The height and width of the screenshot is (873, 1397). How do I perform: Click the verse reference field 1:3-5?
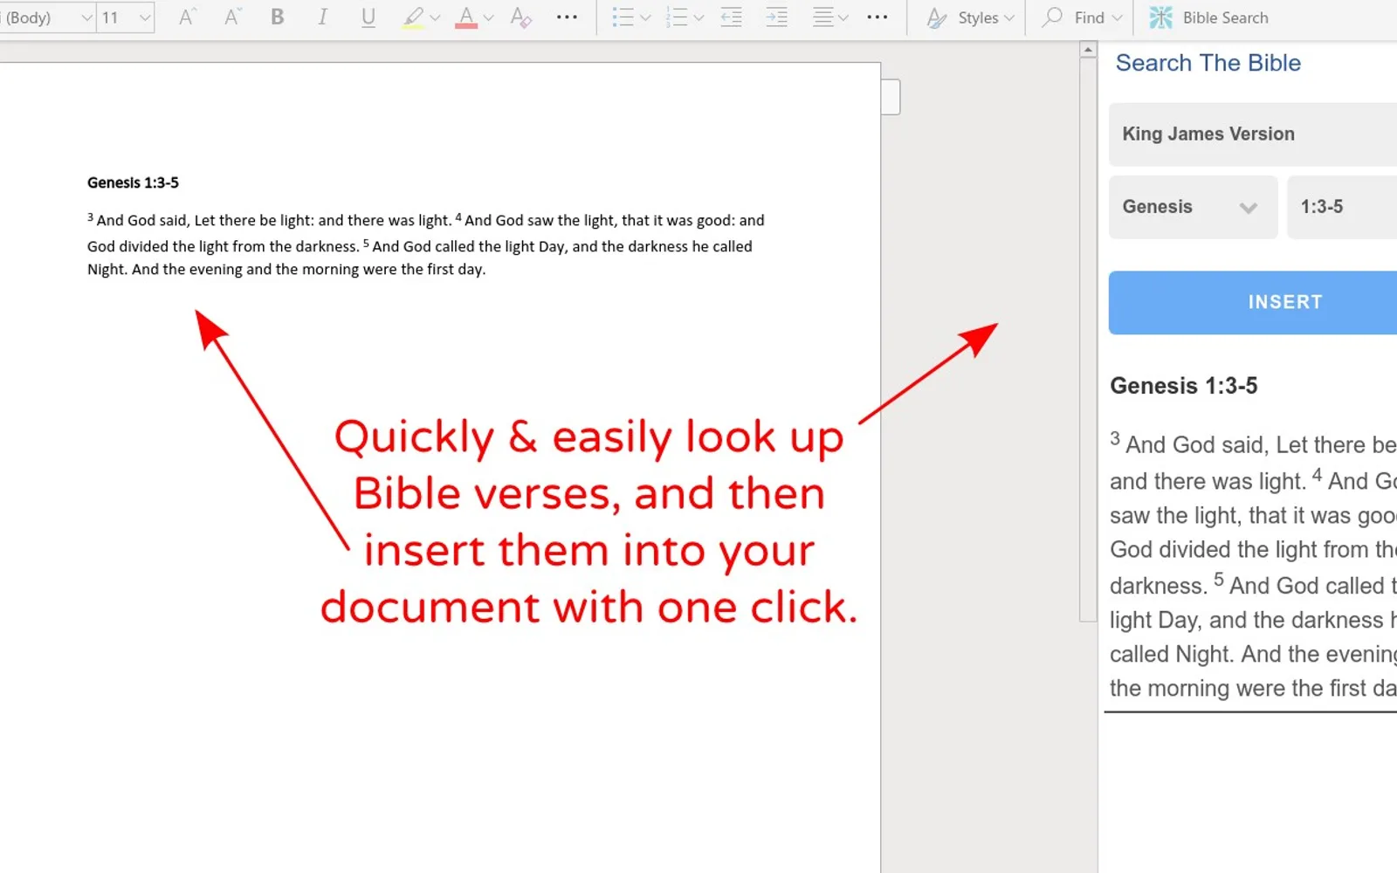coord(1342,207)
